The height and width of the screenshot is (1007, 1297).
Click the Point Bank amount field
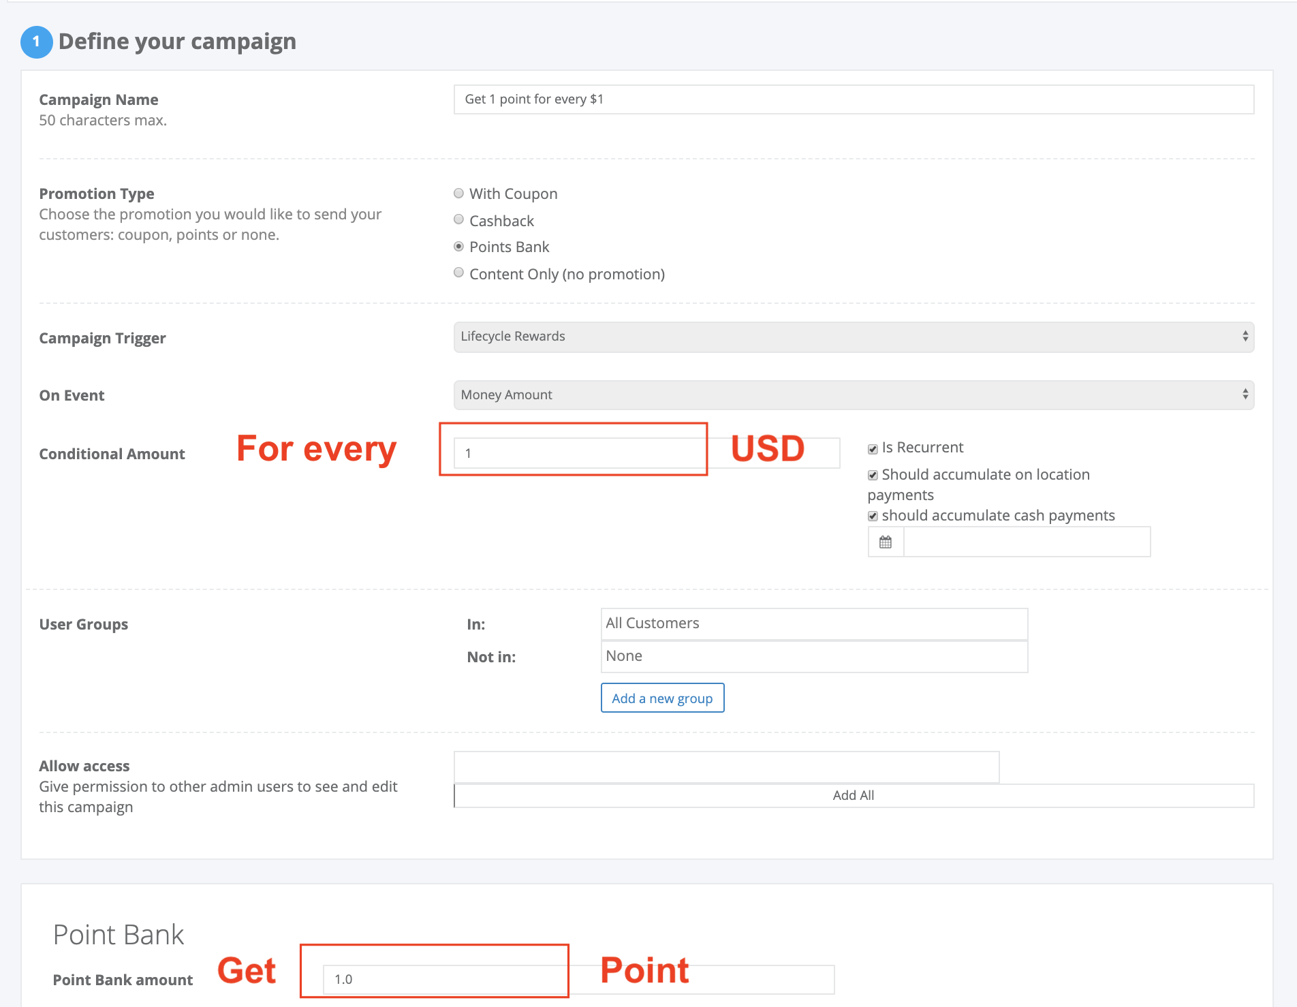[578, 979]
